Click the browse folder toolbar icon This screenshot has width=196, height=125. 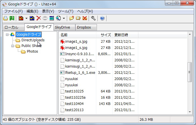(x=78, y=18)
